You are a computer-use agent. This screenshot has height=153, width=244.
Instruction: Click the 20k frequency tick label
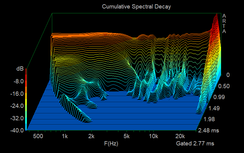pos(181,136)
